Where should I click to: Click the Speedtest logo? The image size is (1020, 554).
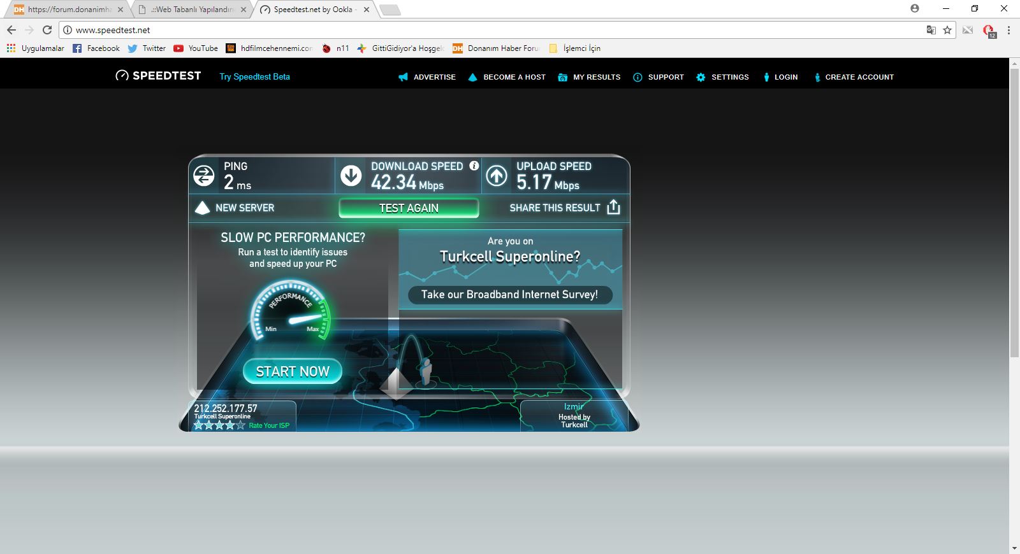click(158, 76)
